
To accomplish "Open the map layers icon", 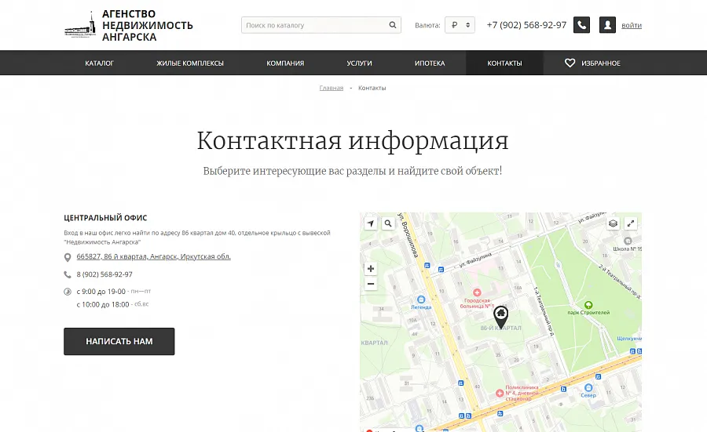I will point(613,223).
